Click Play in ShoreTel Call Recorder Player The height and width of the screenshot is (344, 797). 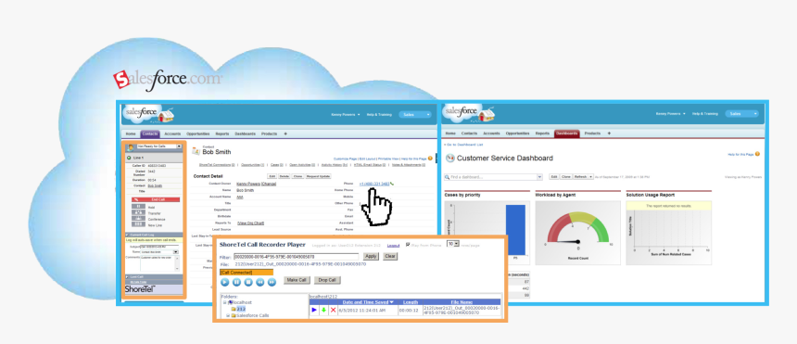point(224,282)
